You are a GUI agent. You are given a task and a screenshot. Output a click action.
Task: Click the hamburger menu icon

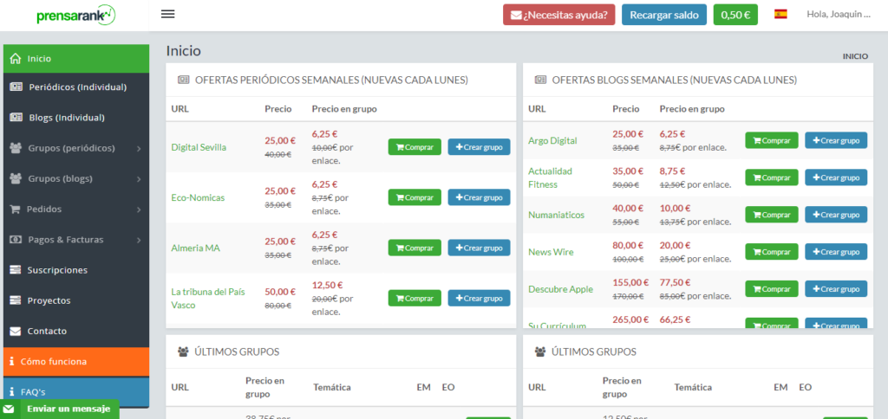point(168,14)
